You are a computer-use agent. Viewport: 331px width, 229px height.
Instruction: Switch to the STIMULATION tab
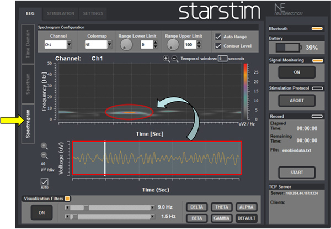click(61, 12)
